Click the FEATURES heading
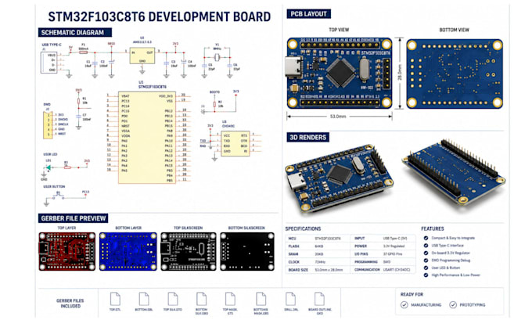 coord(433,228)
